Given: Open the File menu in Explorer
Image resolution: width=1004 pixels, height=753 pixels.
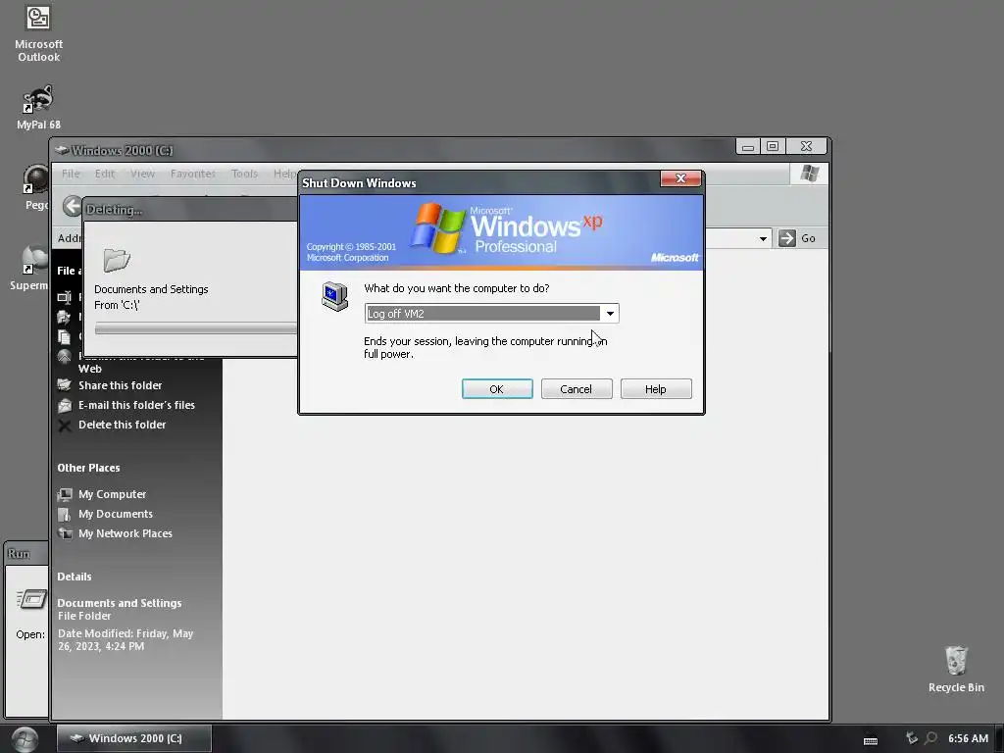Looking at the screenshot, I should pyautogui.click(x=71, y=174).
